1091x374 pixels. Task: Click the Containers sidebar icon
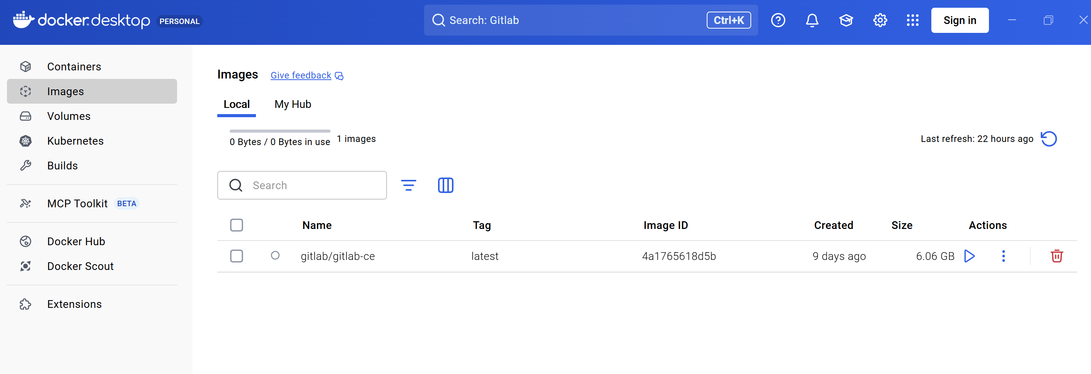[26, 67]
